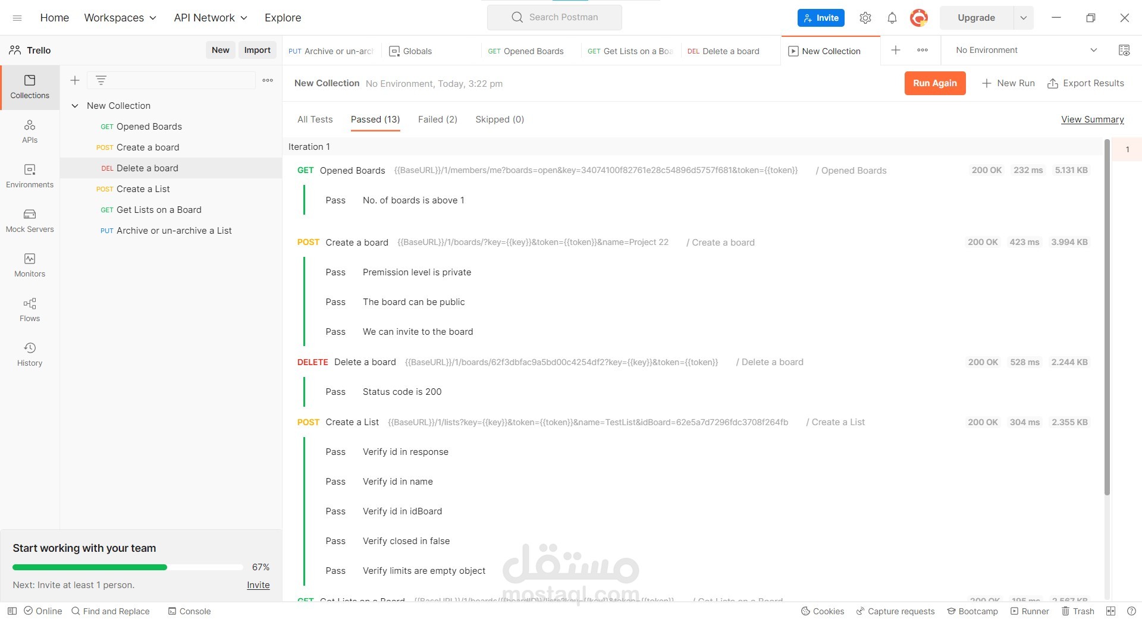Create a new collection with plus icon

pyautogui.click(x=75, y=80)
